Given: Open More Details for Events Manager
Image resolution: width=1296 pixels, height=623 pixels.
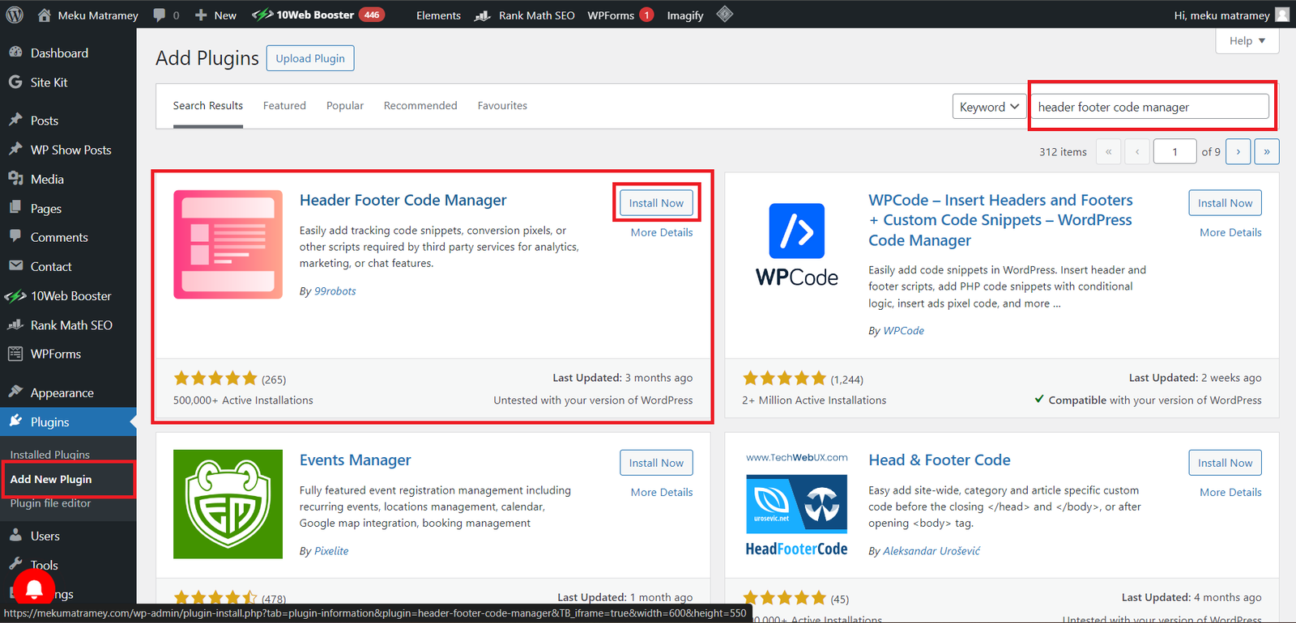Looking at the screenshot, I should tap(662, 492).
